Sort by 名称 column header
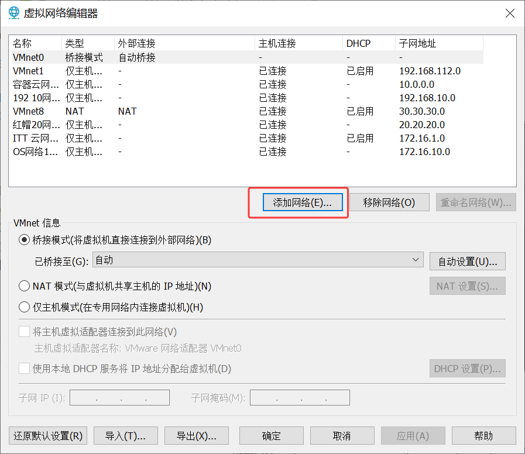The height and width of the screenshot is (454, 525). [35, 43]
